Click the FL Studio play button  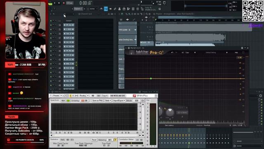coord(54,3)
